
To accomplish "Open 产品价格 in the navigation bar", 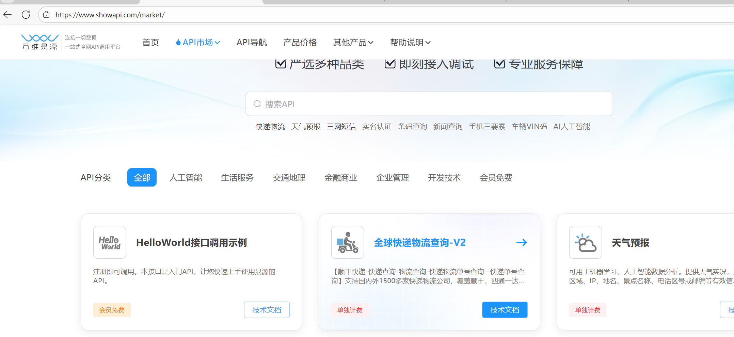I will (x=300, y=43).
